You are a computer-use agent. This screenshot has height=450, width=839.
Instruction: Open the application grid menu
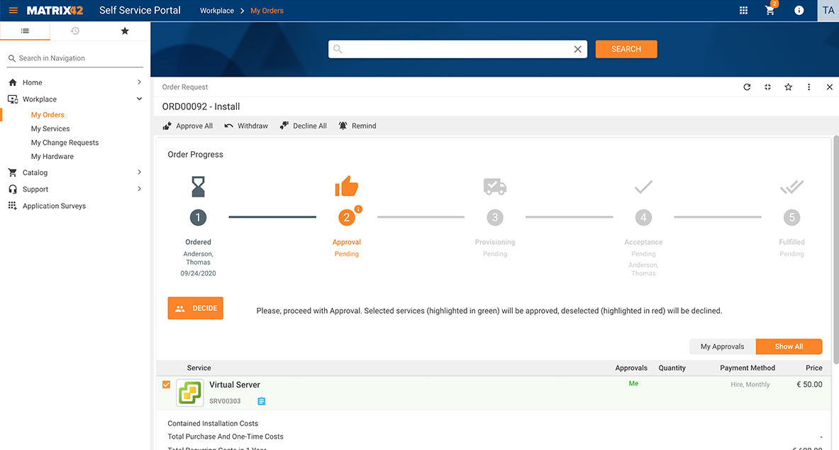tap(743, 10)
